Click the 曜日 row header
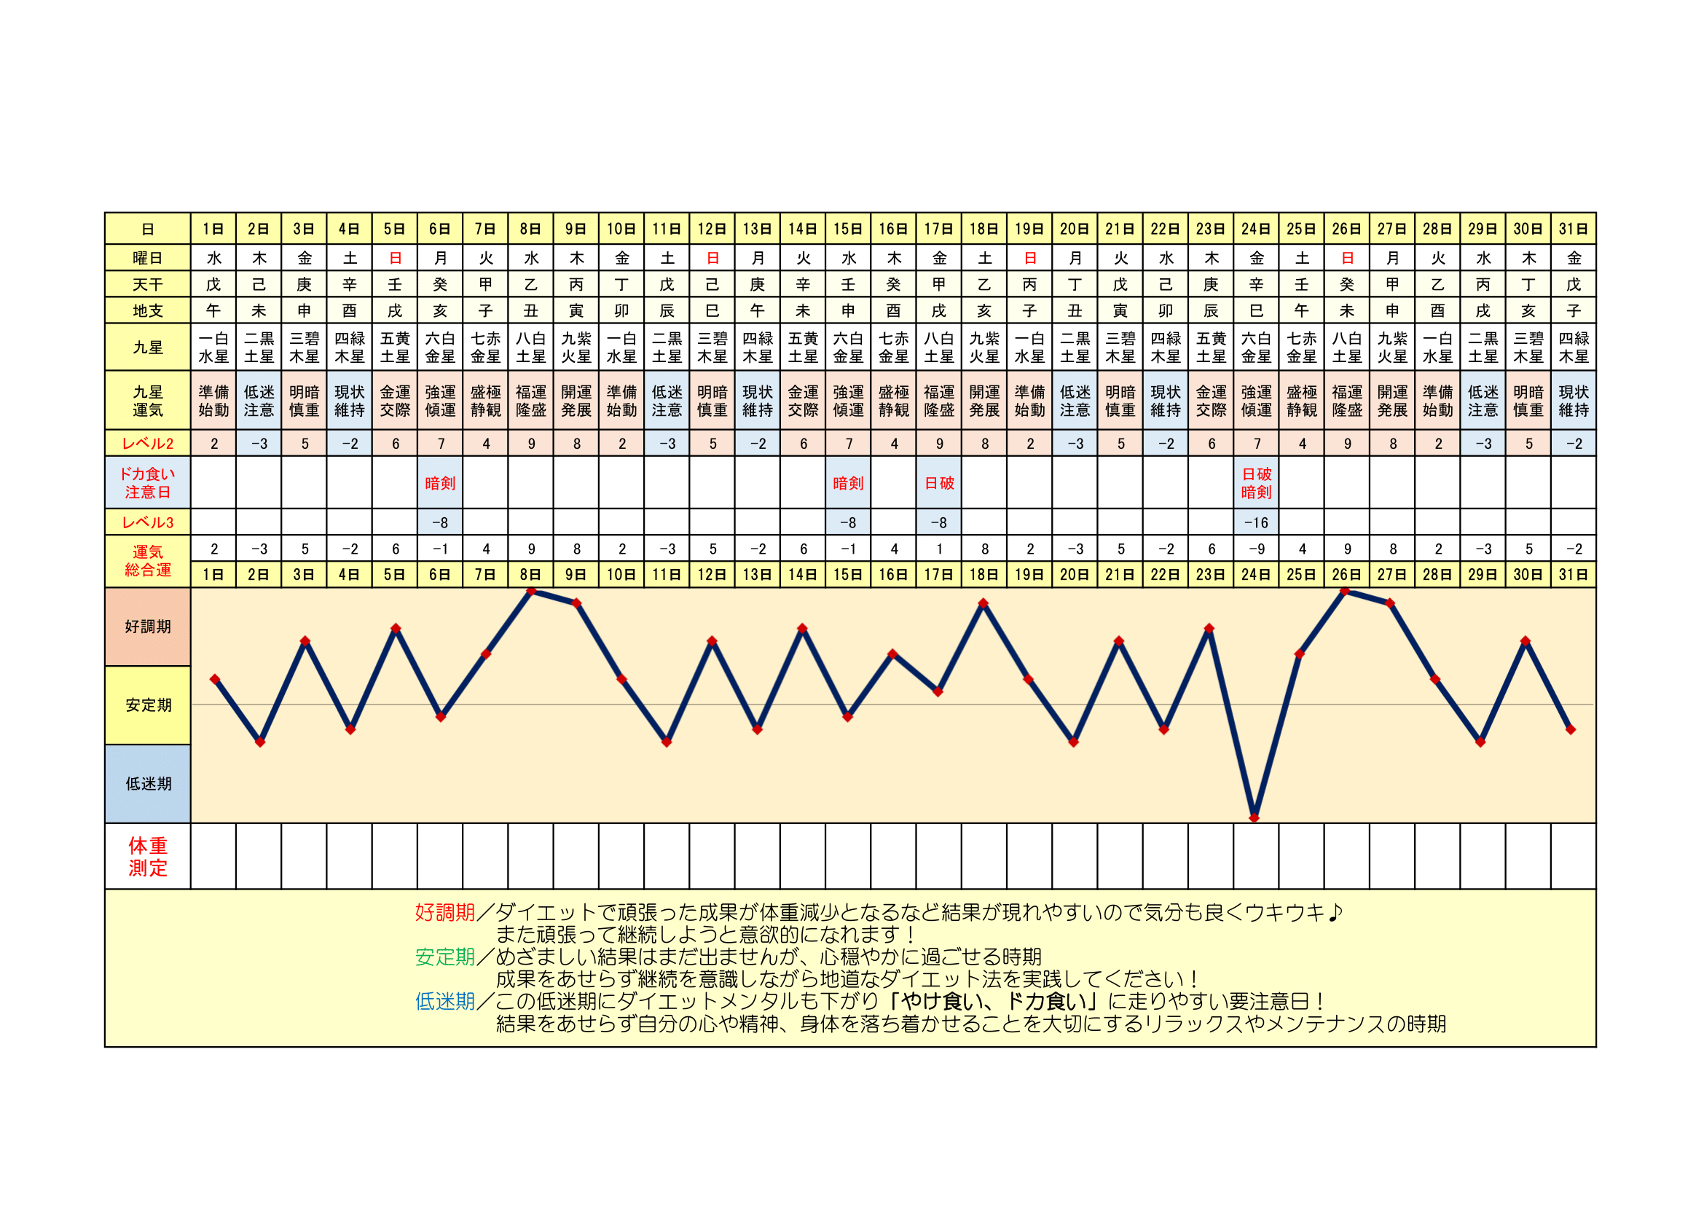1704x1205 pixels. tap(148, 258)
